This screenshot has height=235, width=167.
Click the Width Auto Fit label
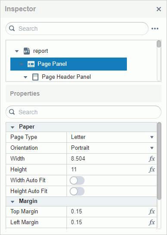point(28,180)
